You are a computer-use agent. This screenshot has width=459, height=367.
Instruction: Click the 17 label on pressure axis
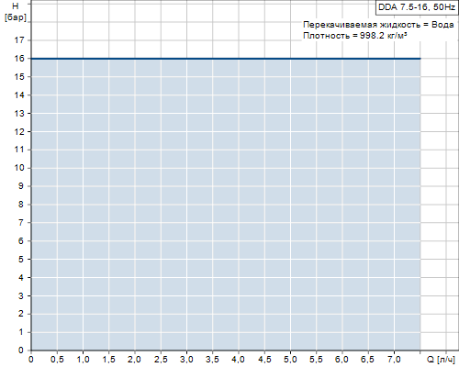19,40
